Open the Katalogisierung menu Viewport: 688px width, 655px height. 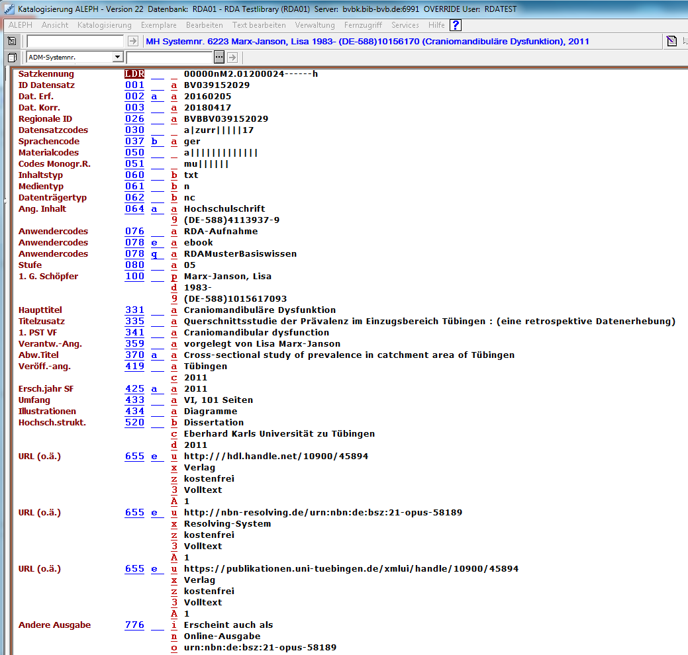click(x=105, y=25)
